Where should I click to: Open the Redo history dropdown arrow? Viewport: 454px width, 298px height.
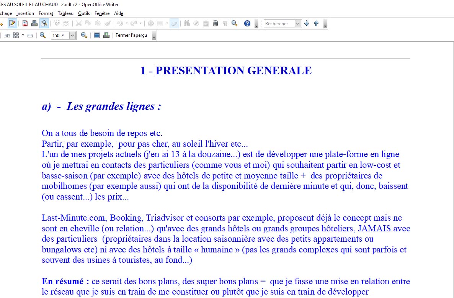click(x=141, y=23)
